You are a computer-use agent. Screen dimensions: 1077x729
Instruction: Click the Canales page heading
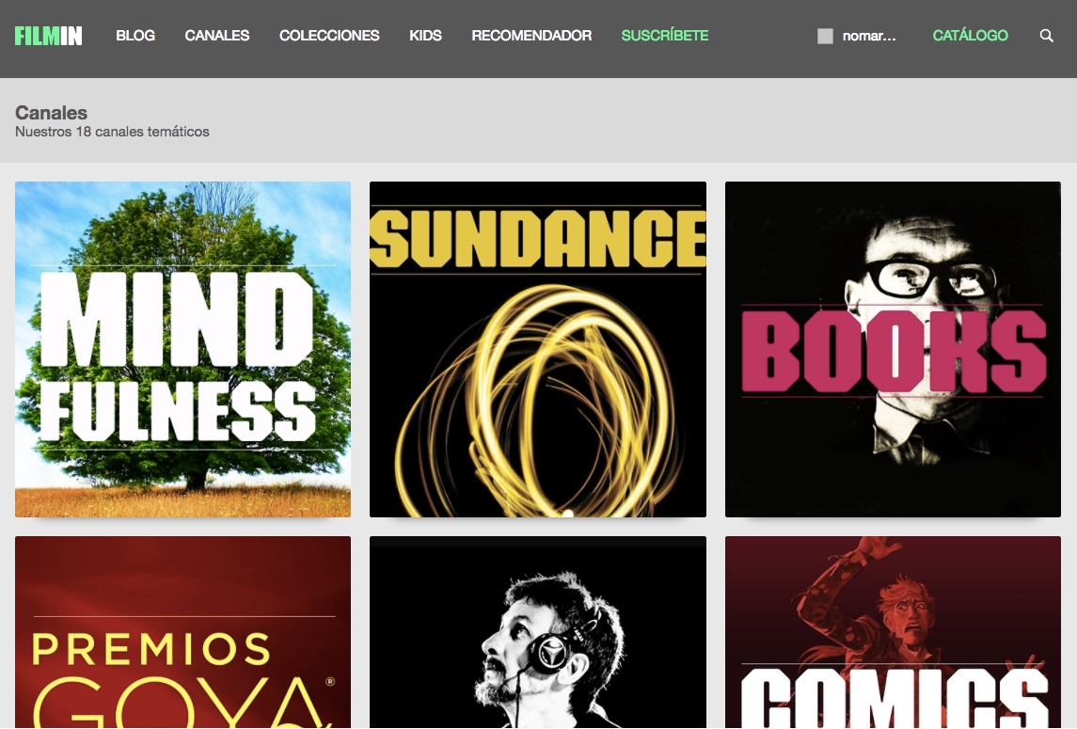tap(52, 113)
